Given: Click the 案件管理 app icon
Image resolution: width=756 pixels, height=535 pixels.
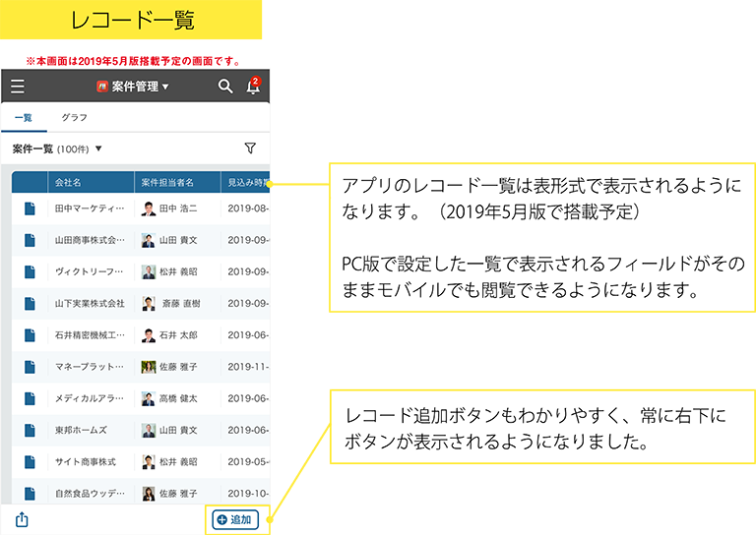Looking at the screenshot, I should coord(102,87).
